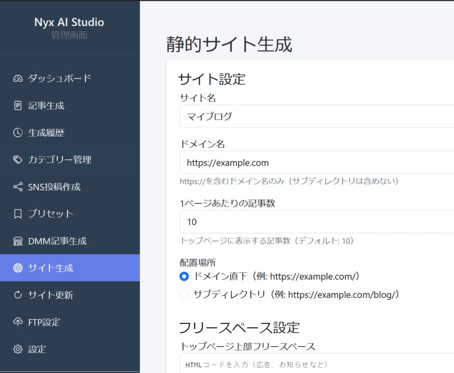Viewport: 454px width, 373px height.
Task: Click the label text サブディレクトリ（例: https://example.com/blog/）
Action: tap(297, 295)
